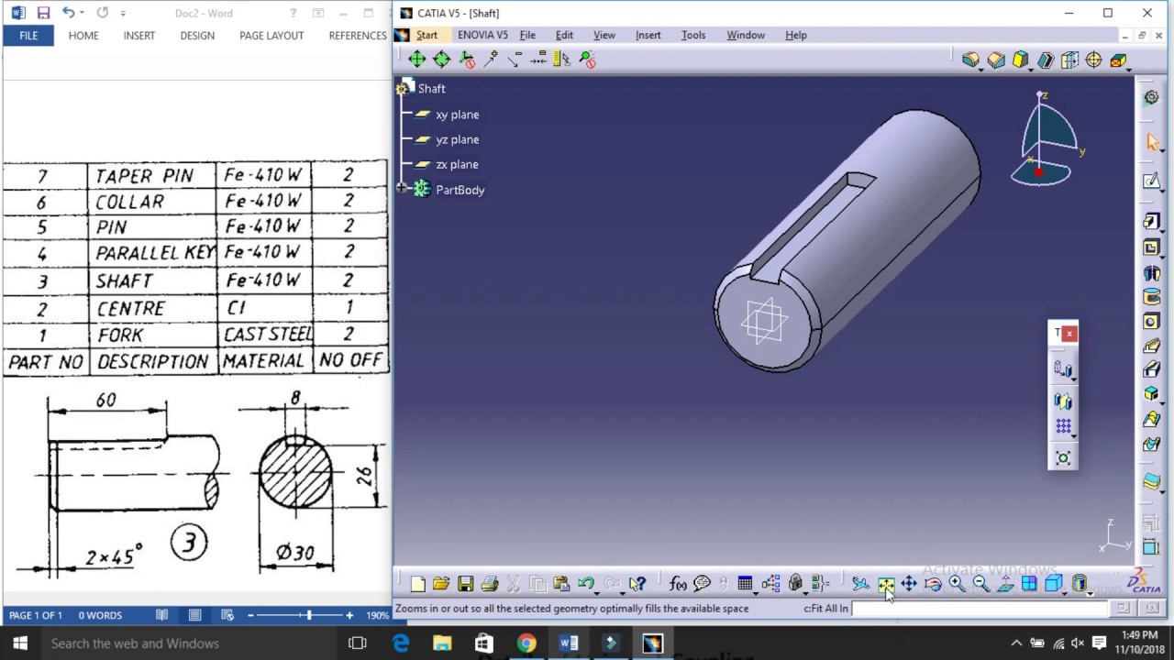
Task: Click the padlock icon in bottom toolbar
Action: pyautogui.click(x=795, y=584)
